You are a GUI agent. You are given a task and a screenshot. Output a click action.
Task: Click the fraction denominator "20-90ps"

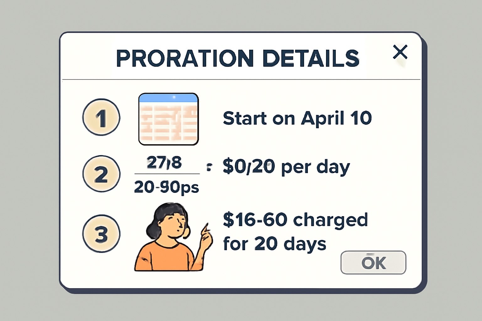coord(167,187)
